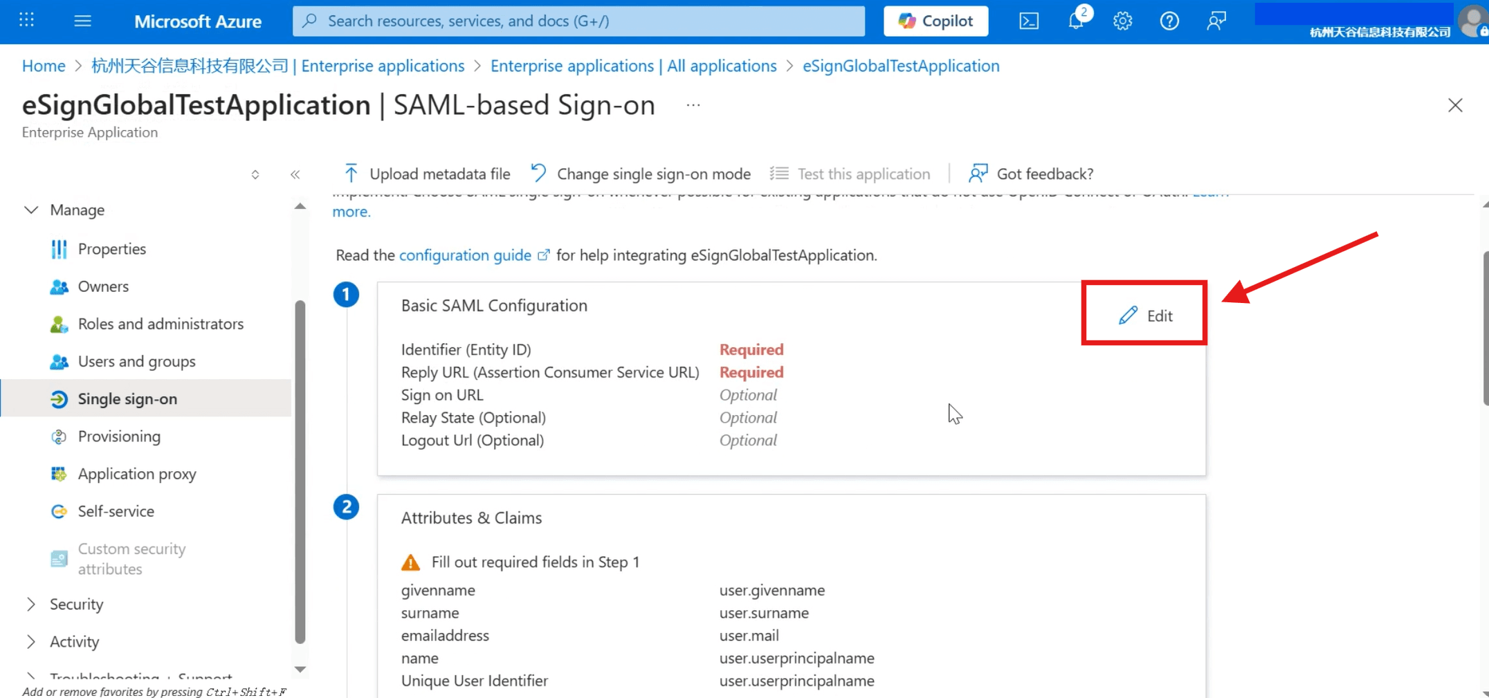Go to Home breadcrumb

click(x=44, y=66)
